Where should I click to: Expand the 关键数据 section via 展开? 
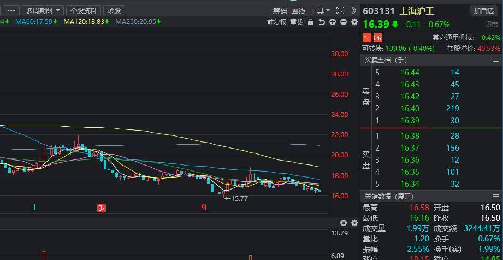(x=405, y=196)
